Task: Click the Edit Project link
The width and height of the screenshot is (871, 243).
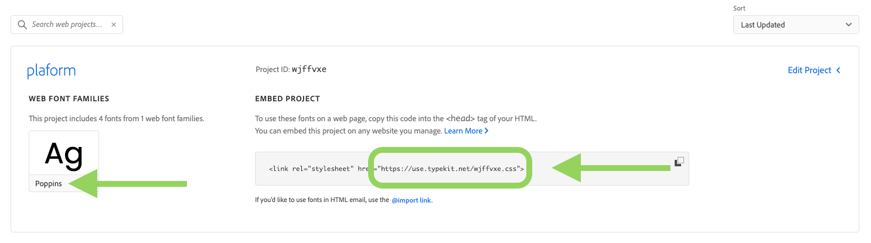Action: pyautogui.click(x=809, y=70)
